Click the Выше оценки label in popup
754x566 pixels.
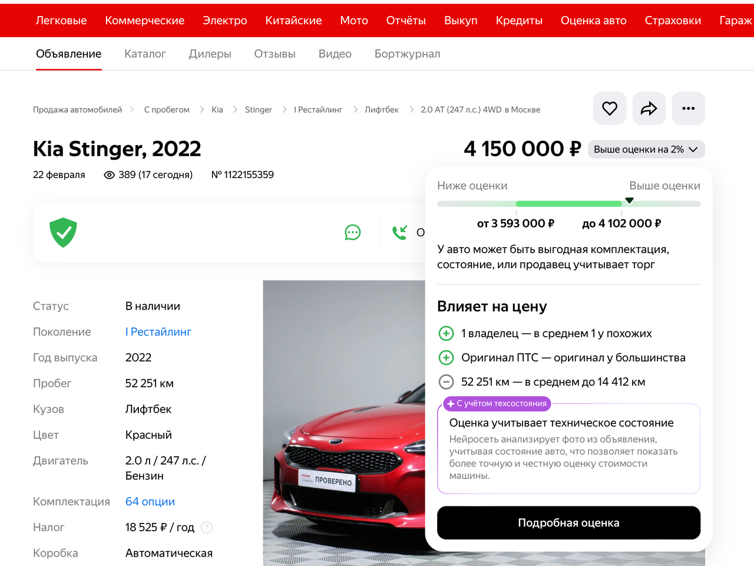tap(665, 186)
